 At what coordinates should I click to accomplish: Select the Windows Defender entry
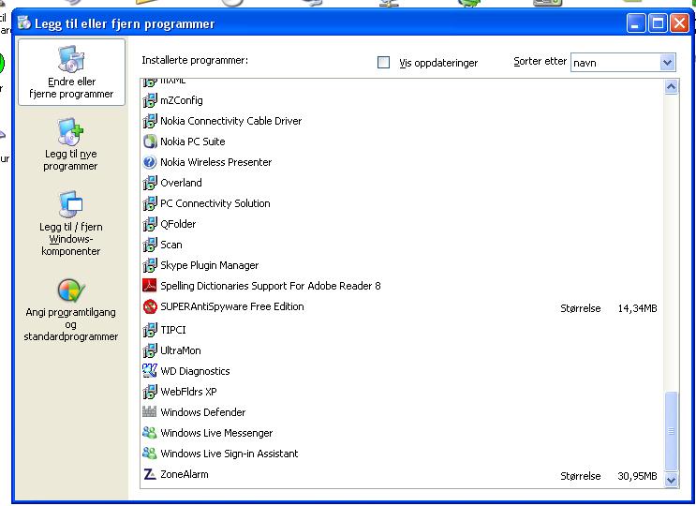[x=402, y=412]
